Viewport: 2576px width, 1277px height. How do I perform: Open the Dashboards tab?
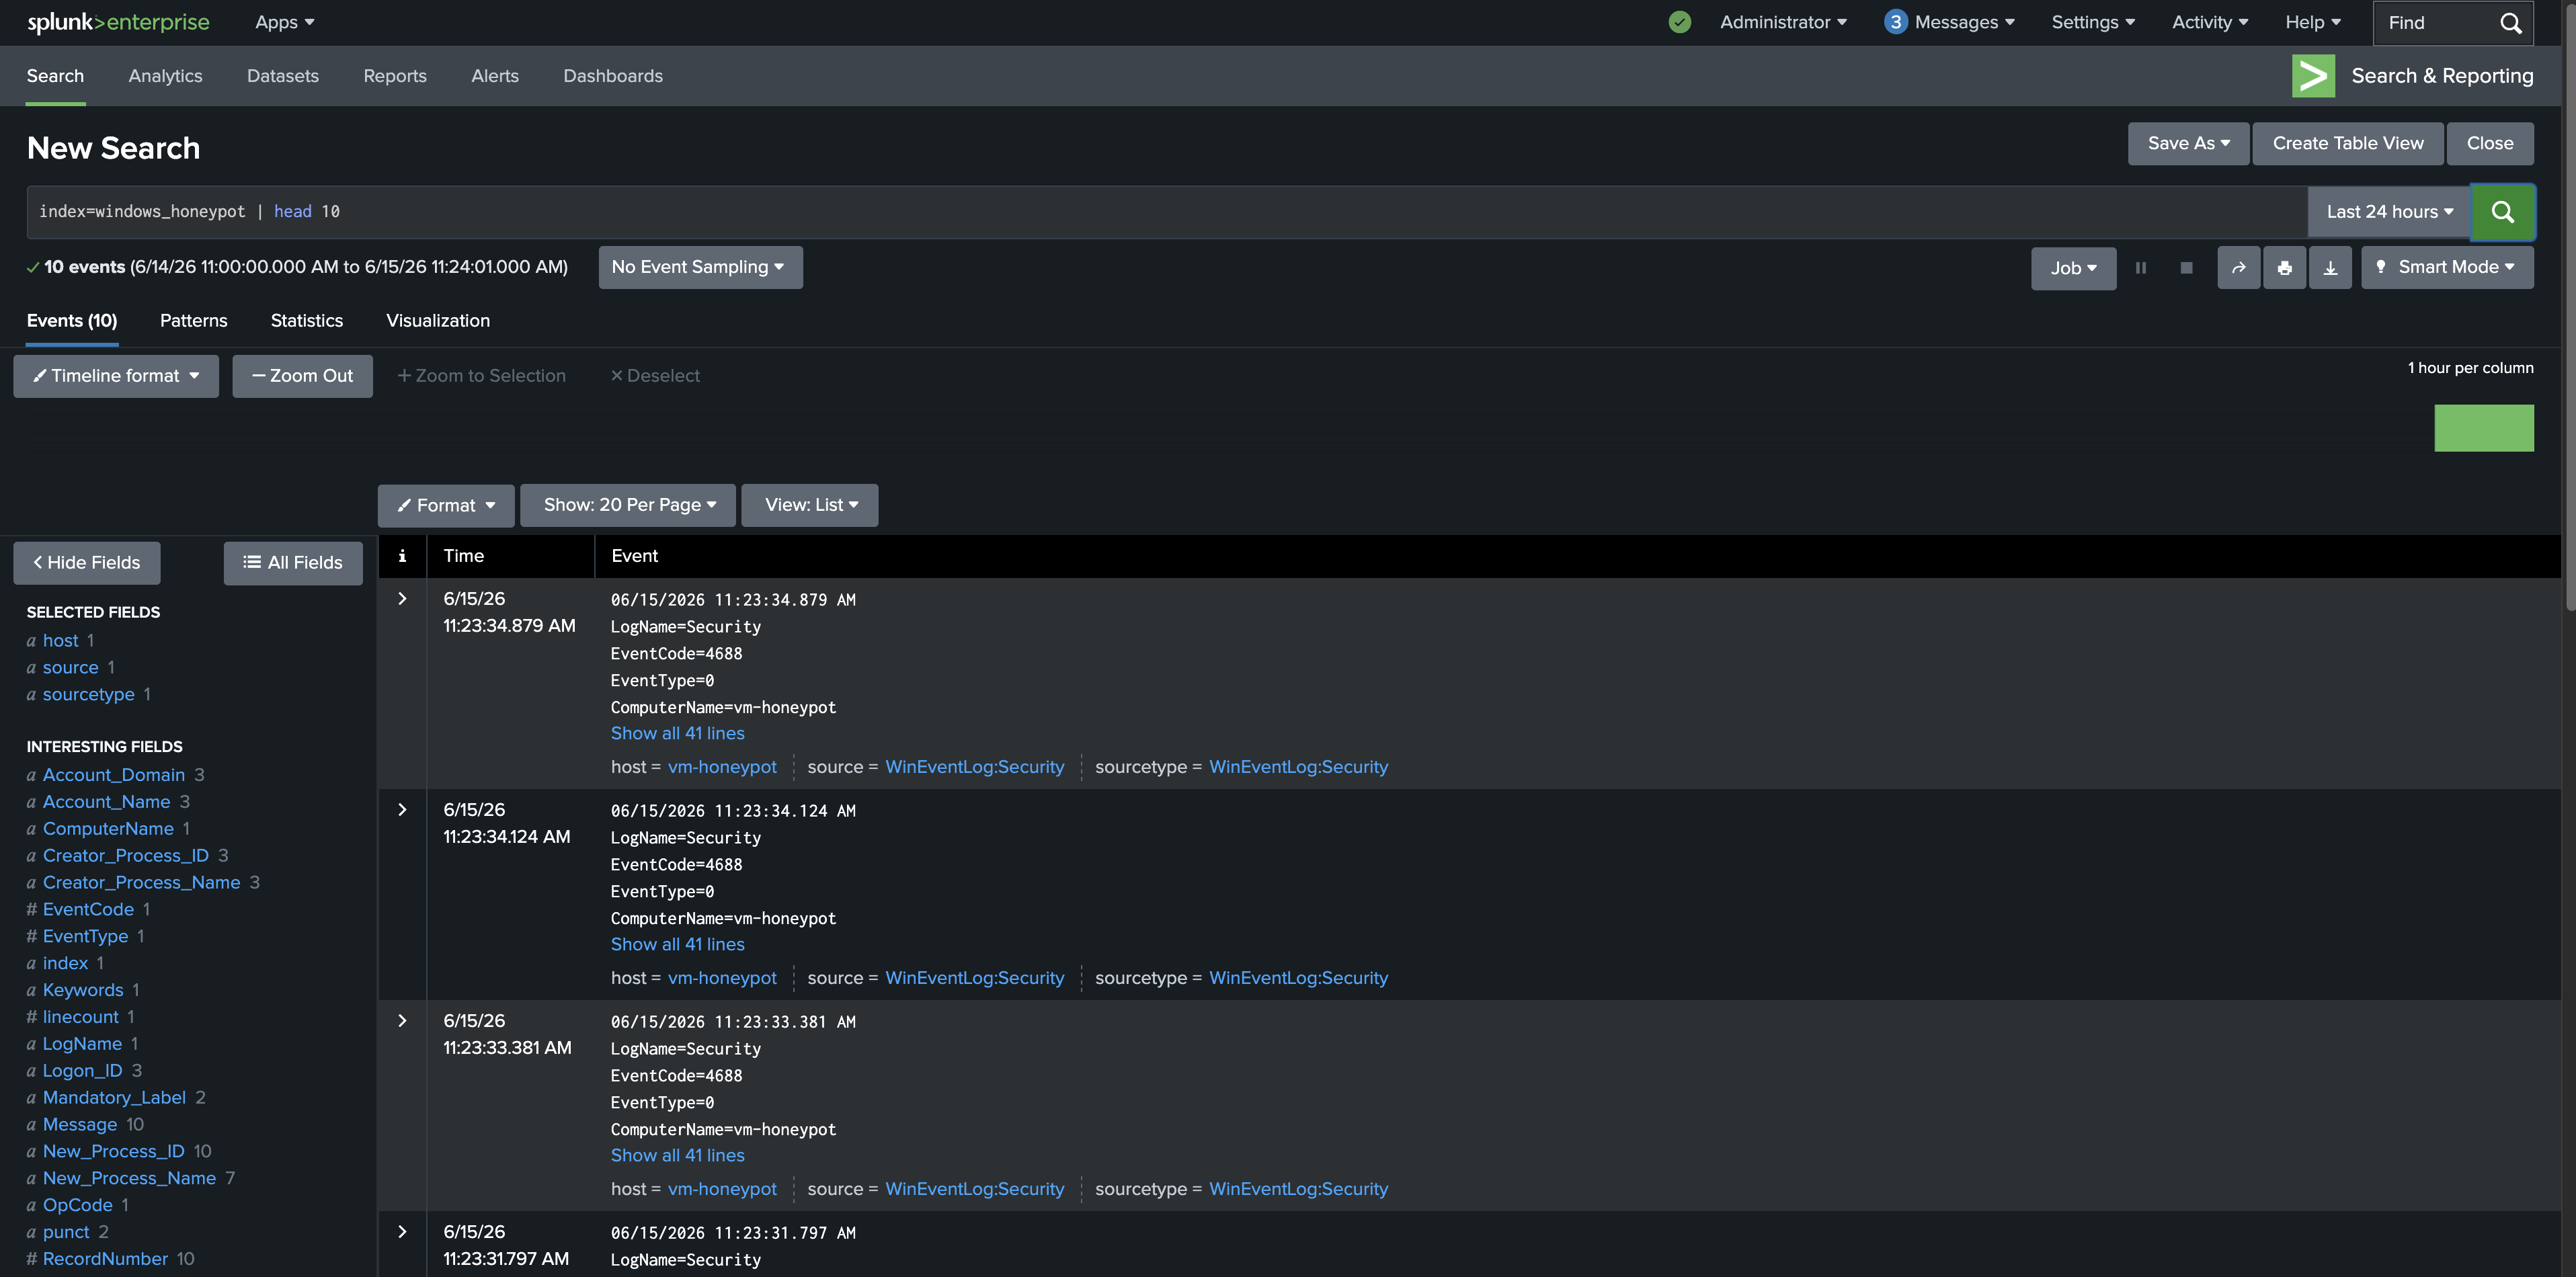[613, 76]
